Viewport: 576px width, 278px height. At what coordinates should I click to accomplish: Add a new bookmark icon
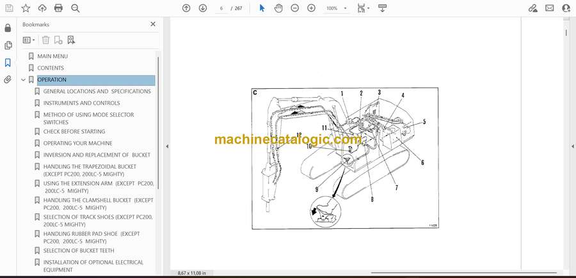pos(58,40)
